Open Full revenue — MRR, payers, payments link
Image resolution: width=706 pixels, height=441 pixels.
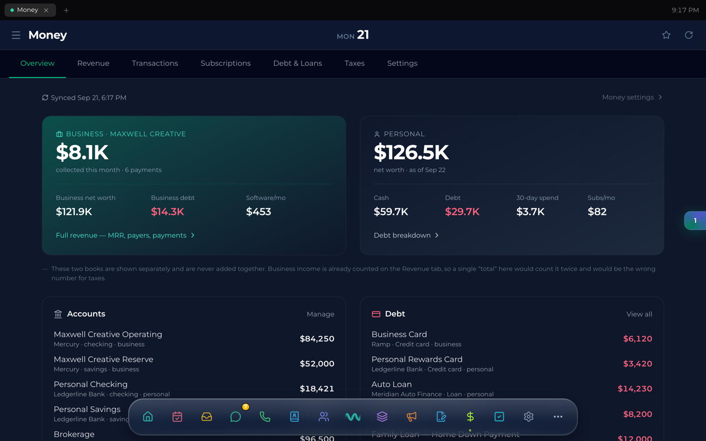[x=126, y=236]
